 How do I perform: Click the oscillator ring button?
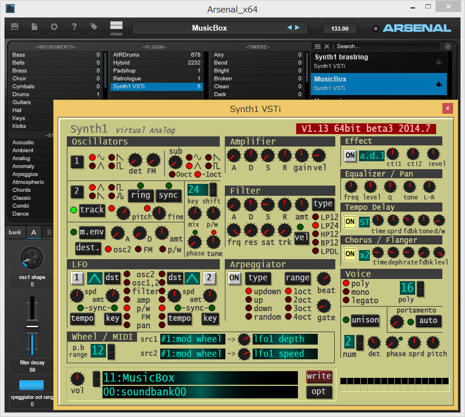[x=140, y=195]
